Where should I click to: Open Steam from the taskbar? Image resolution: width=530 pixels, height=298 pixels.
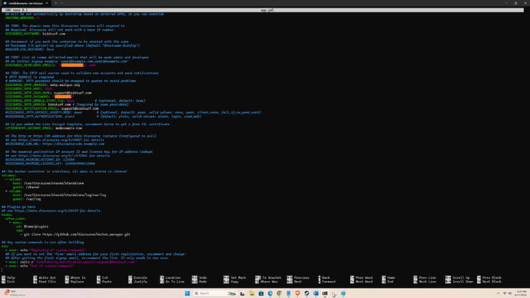(x=306, y=293)
